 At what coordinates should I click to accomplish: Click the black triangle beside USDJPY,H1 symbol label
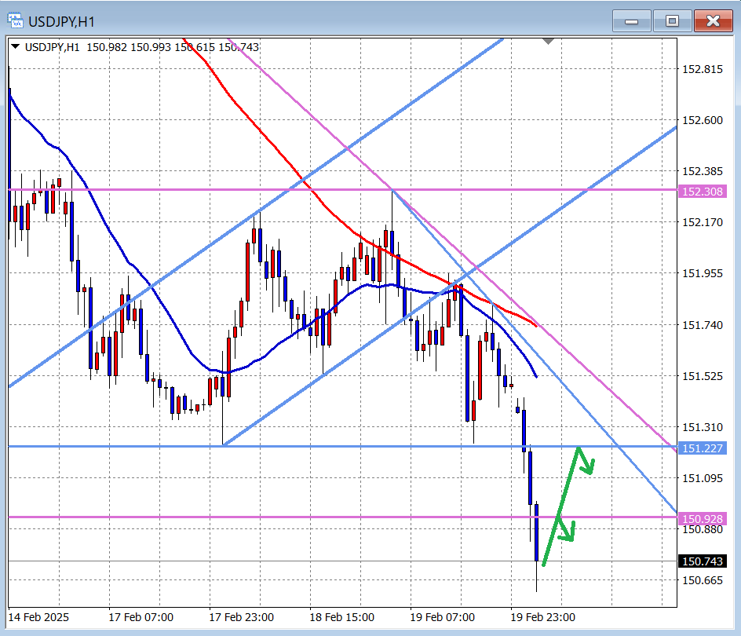16,47
